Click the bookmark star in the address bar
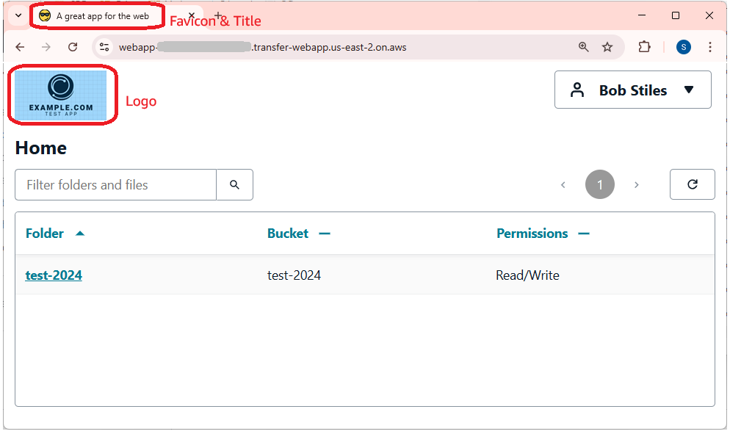 pyautogui.click(x=607, y=46)
